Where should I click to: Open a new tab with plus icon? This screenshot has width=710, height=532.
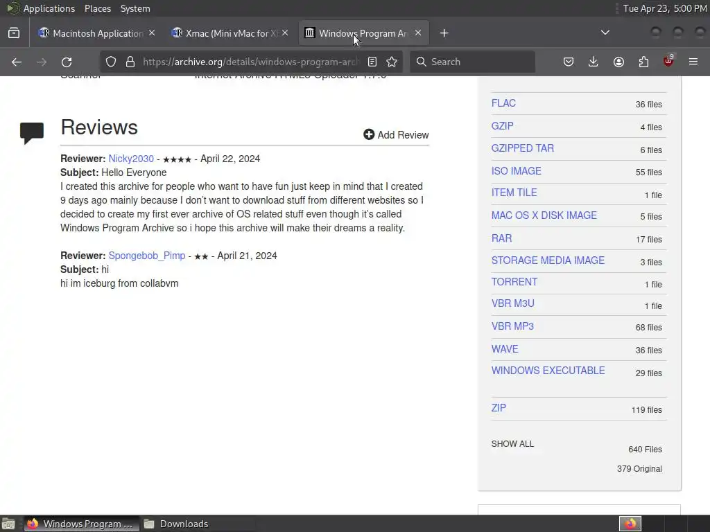pyautogui.click(x=444, y=33)
